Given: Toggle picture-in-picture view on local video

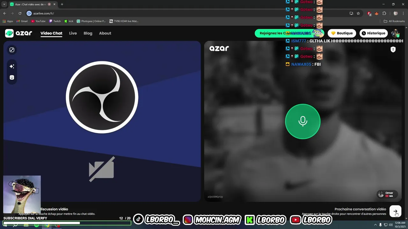Looking at the screenshot, I should 12,50.
